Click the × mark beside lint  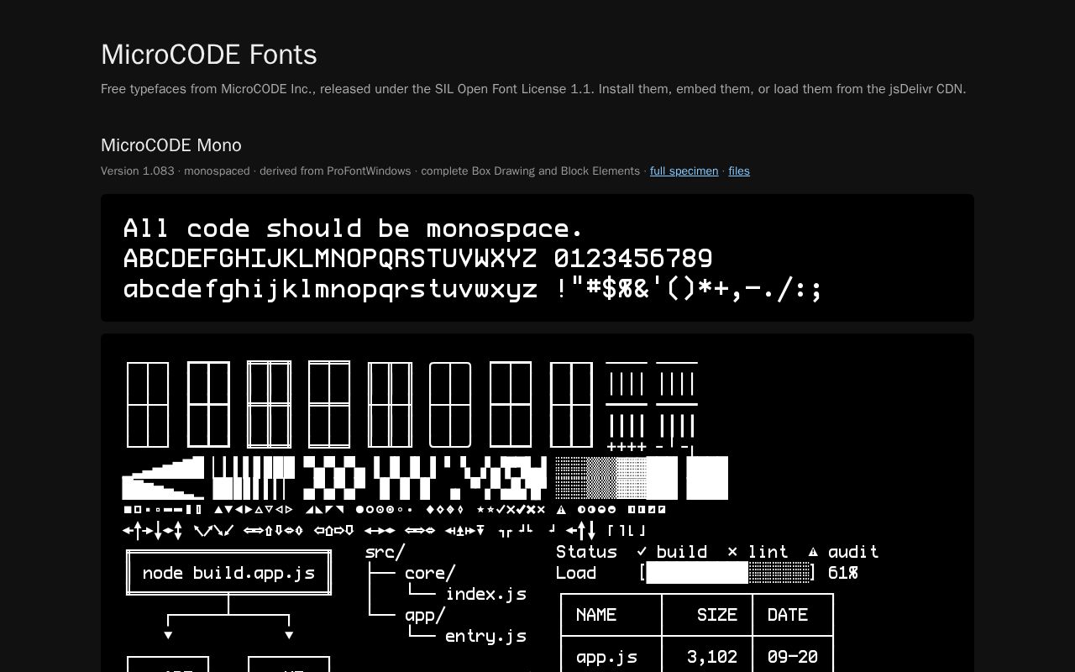pyautogui.click(x=732, y=552)
